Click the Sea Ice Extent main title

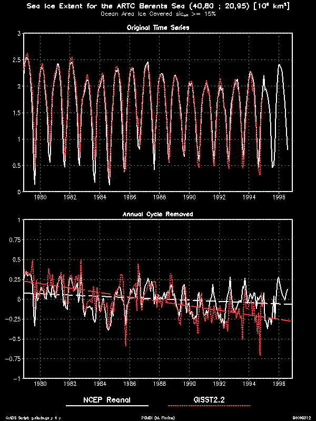[x=158, y=7]
